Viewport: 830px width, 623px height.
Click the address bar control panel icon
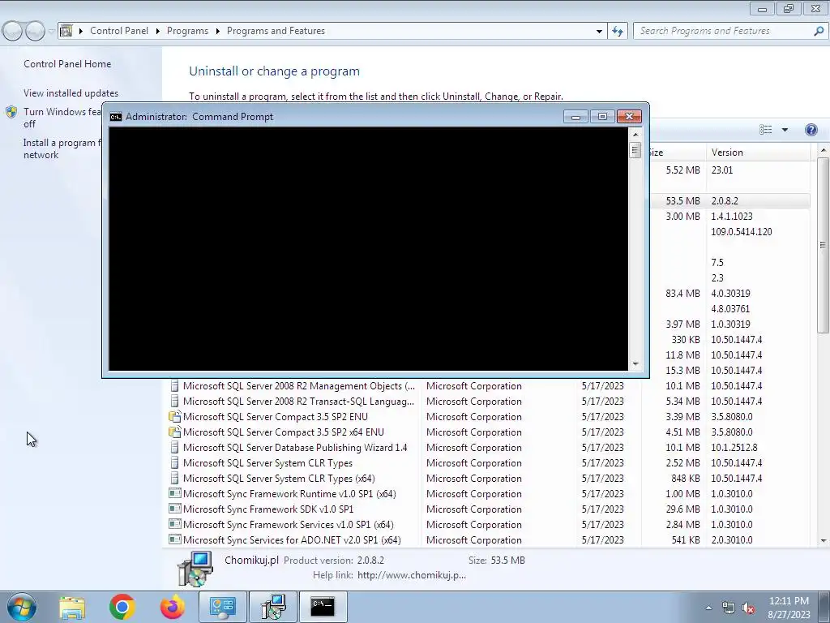[x=66, y=31]
